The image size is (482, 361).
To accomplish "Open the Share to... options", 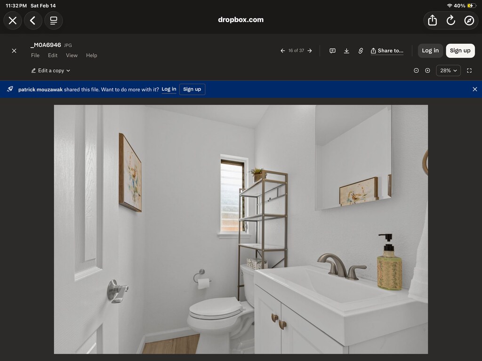I will [x=387, y=51].
